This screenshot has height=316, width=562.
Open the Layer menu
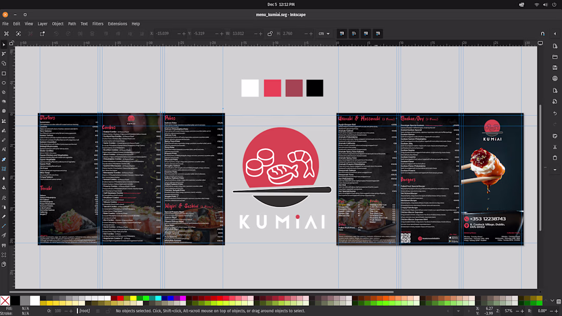point(42,23)
